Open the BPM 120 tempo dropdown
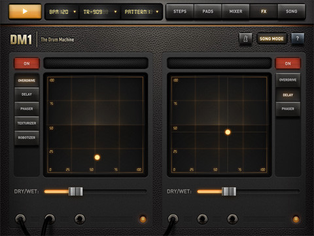 click(62, 12)
